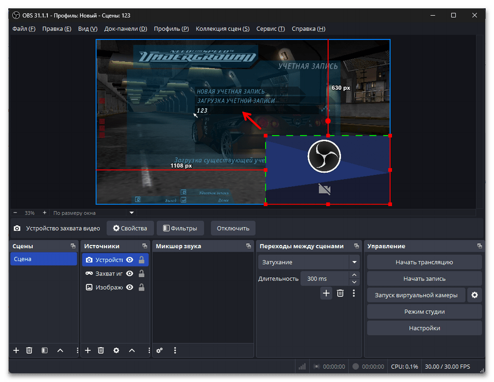Lock the Захват игры source
The width and height of the screenshot is (494, 382).
click(x=141, y=274)
